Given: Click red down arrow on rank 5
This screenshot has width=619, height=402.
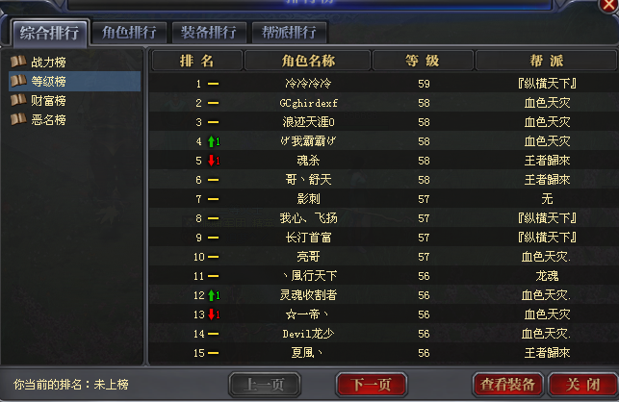Looking at the screenshot, I should [x=212, y=161].
